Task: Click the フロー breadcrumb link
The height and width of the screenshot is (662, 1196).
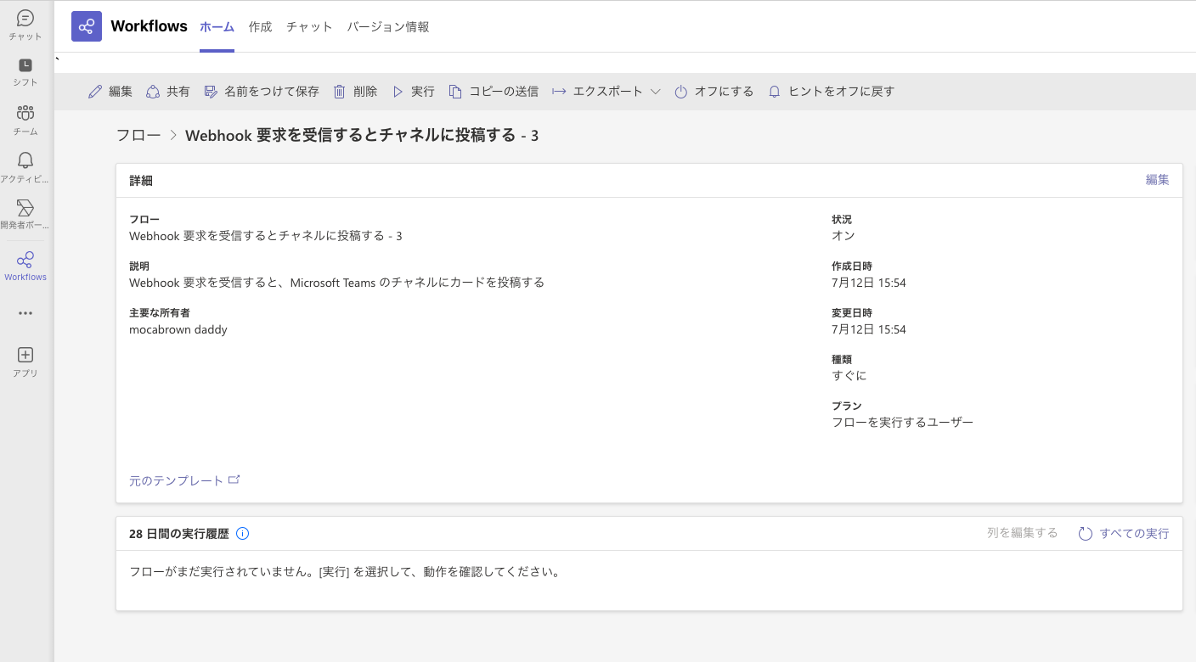Action: point(138,134)
